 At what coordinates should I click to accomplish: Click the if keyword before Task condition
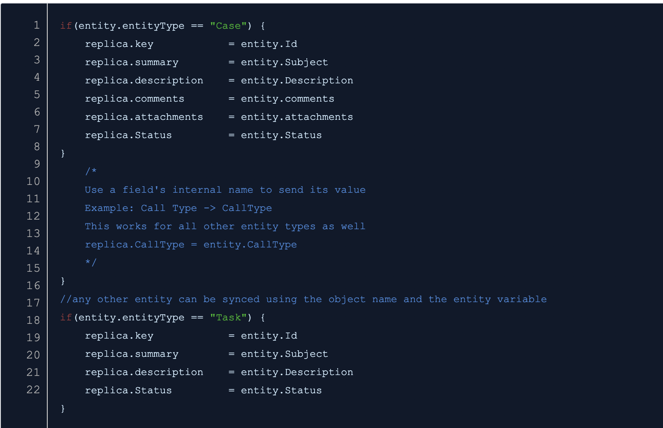[x=66, y=318]
